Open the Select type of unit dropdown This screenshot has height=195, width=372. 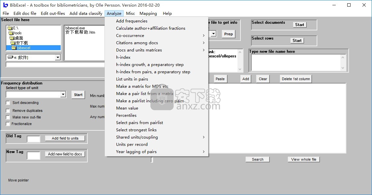click(x=63, y=94)
